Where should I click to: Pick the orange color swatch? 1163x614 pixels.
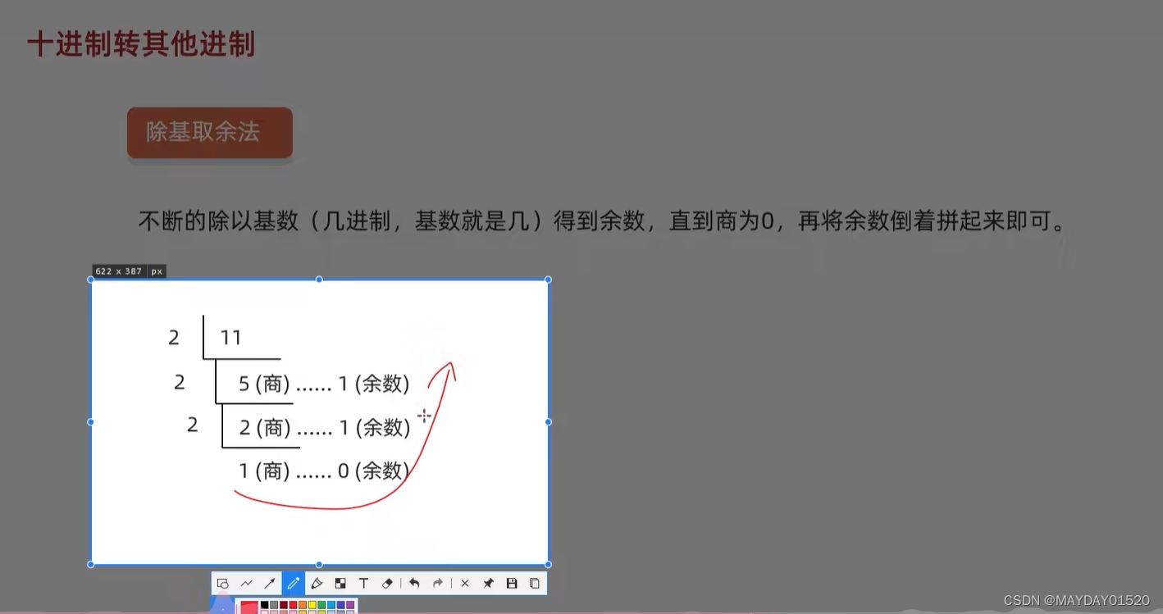click(x=303, y=604)
